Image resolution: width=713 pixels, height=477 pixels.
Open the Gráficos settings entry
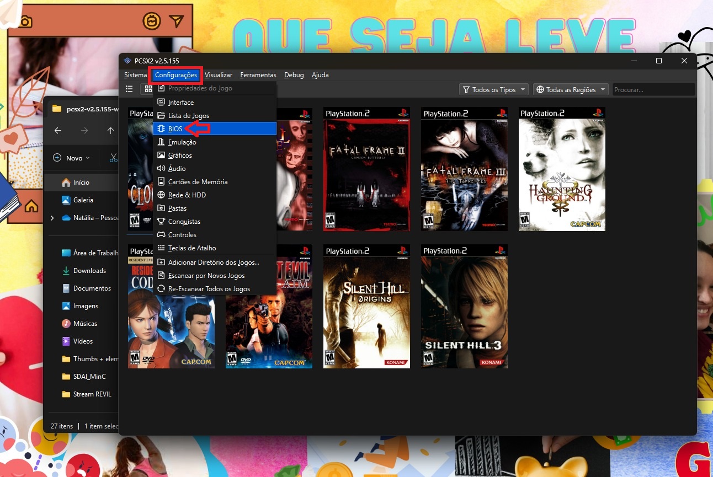tap(180, 156)
